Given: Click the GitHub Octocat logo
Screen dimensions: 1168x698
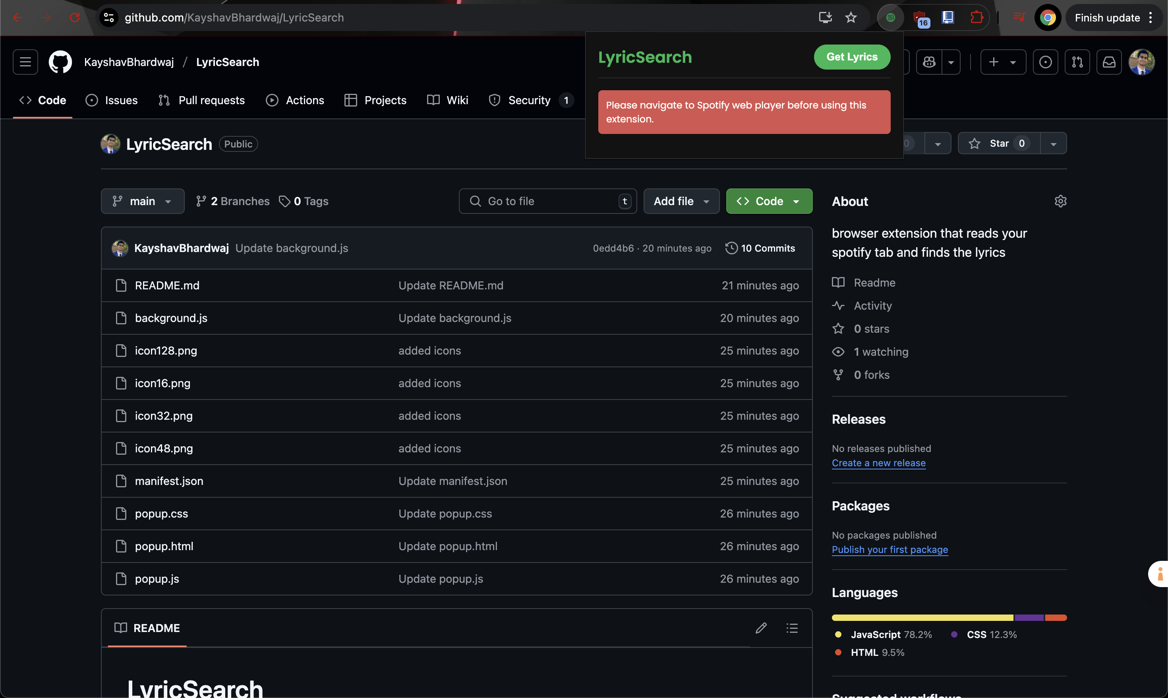Looking at the screenshot, I should coord(60,62).
